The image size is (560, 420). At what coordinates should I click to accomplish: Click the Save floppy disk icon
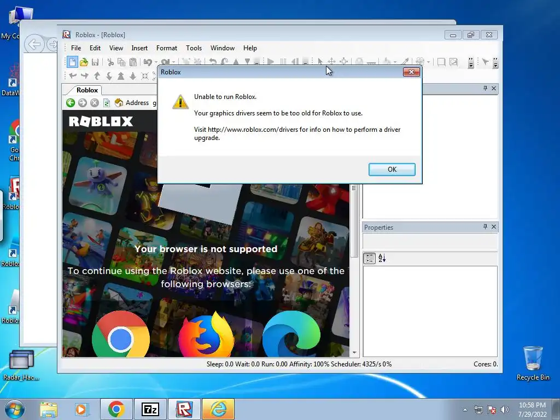95,62
